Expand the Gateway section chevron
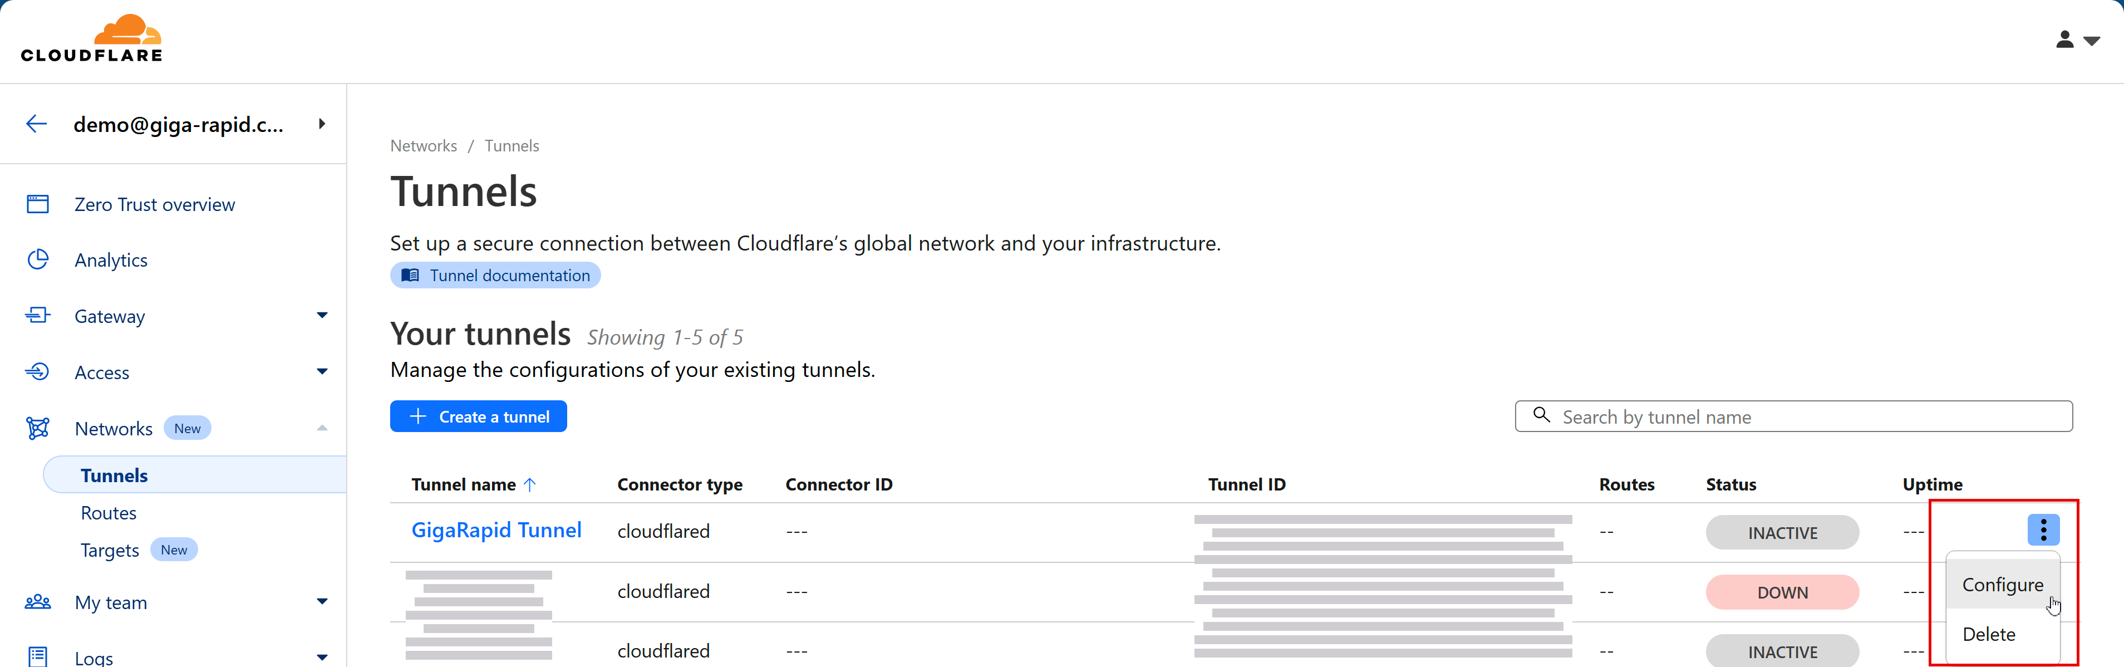 coord(322,315)
